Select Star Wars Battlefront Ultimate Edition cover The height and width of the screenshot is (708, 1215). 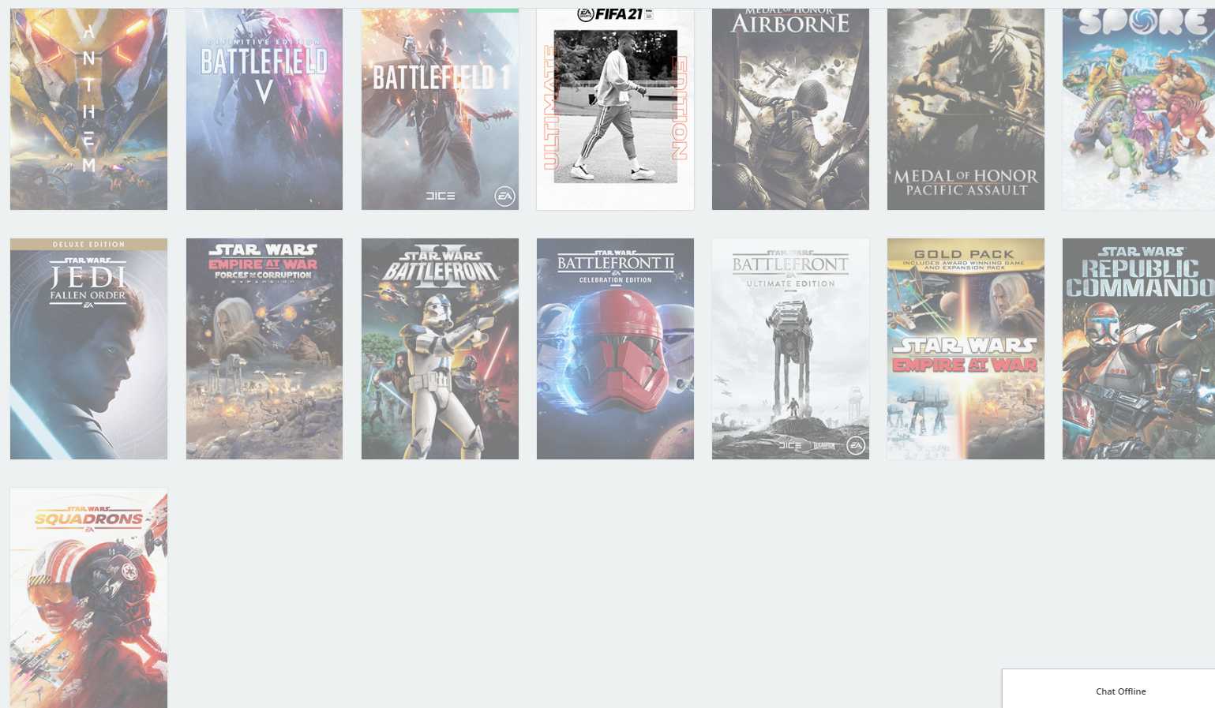pos(790,349)
